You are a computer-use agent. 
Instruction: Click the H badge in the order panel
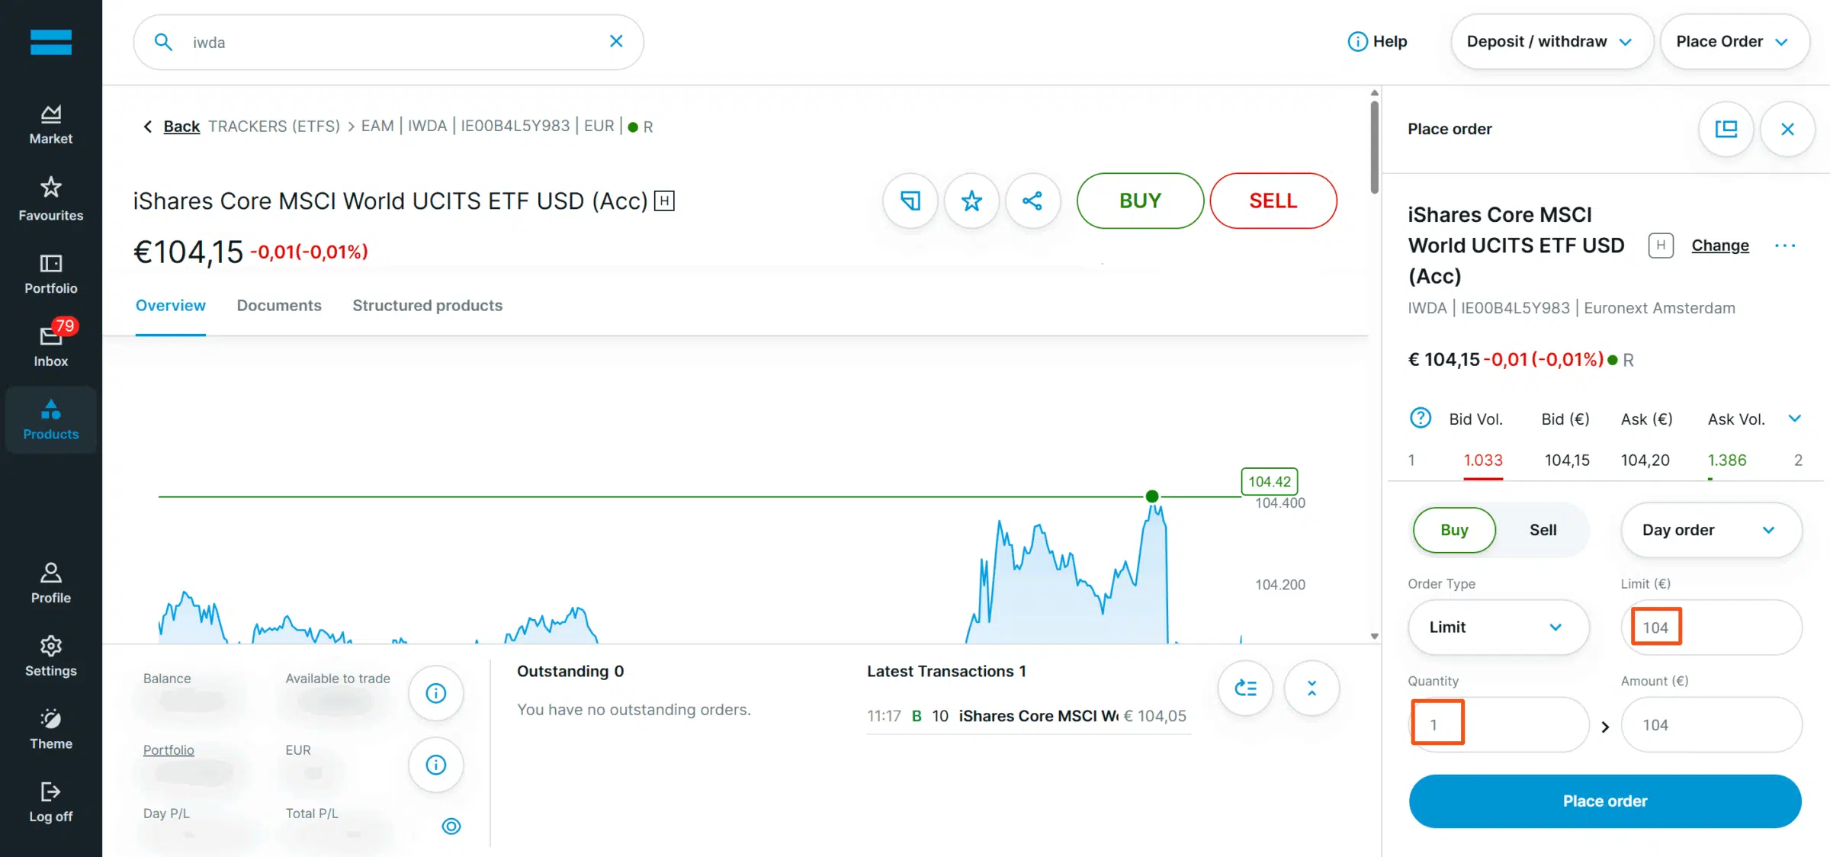(1661, 246)
